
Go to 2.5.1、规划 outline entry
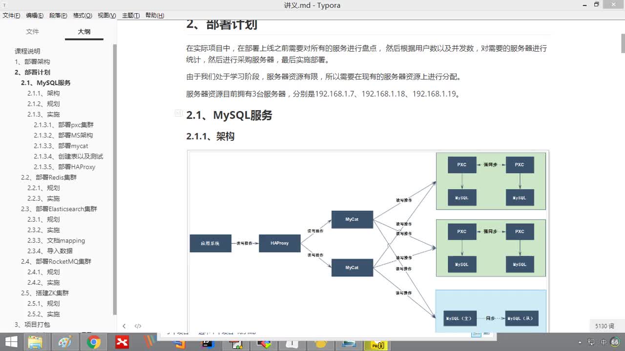coord(43,304)
